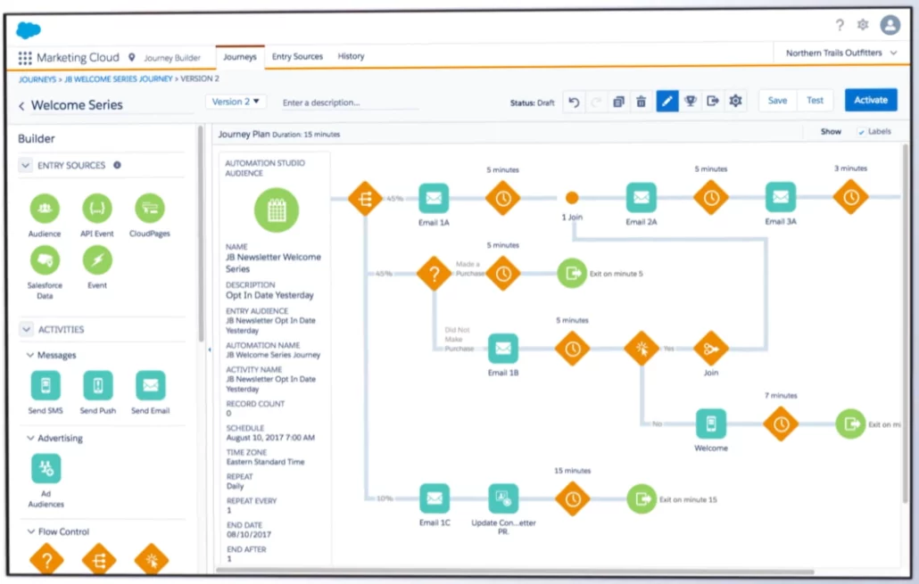Toggle the Labels checkbox
This screenshot has width=919, height=584.
click(861, 132)
